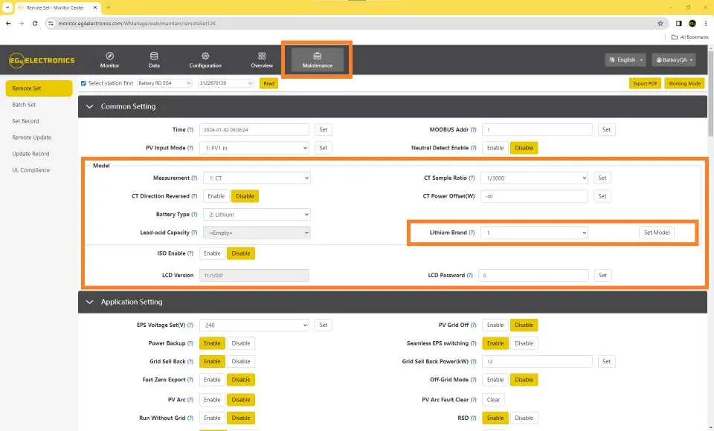Open the station dropdown Battery RD EG4
714x431 pixels.
coord(164,83)
